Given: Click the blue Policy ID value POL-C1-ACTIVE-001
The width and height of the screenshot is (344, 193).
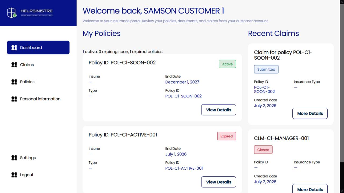Looking at the screenshot, I should [x=184, y=168].
